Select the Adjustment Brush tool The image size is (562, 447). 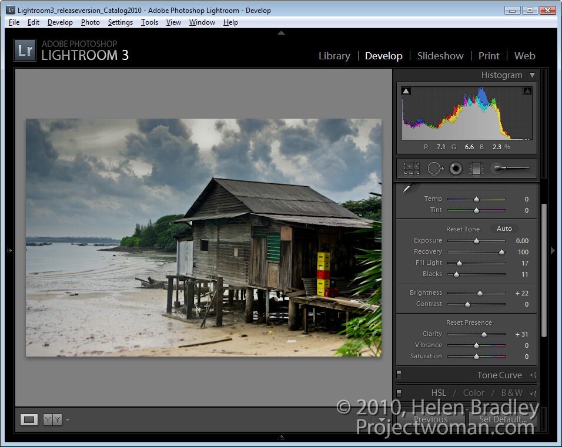coord(510,168)
